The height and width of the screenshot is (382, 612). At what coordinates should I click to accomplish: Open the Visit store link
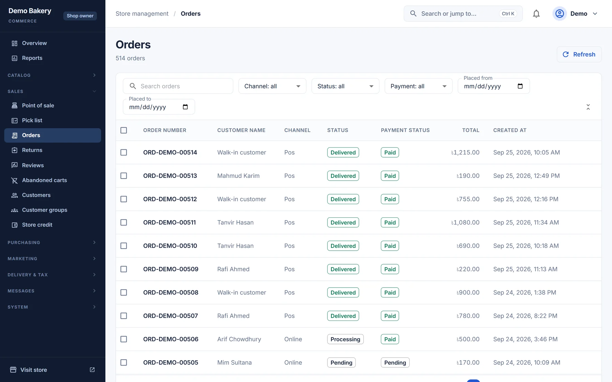tap(53, 370)
